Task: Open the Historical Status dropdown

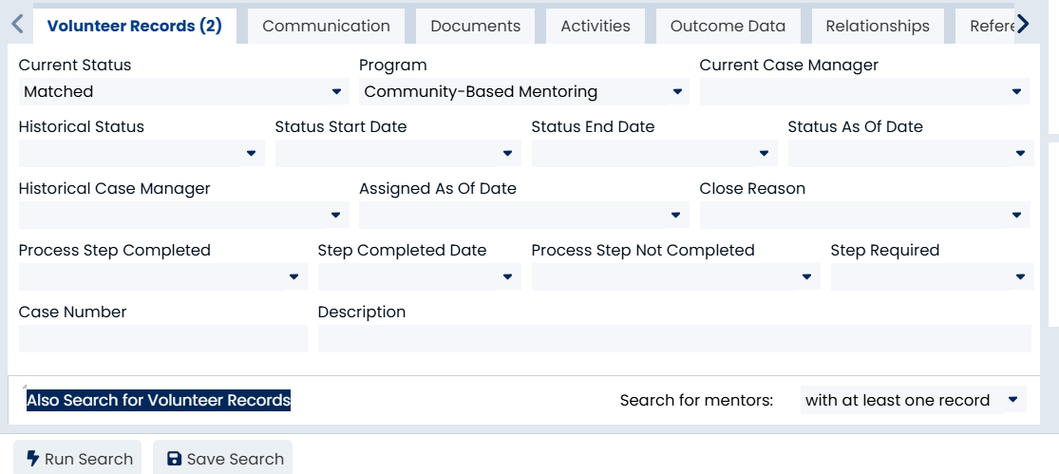Action: click(x=142, y=153)
